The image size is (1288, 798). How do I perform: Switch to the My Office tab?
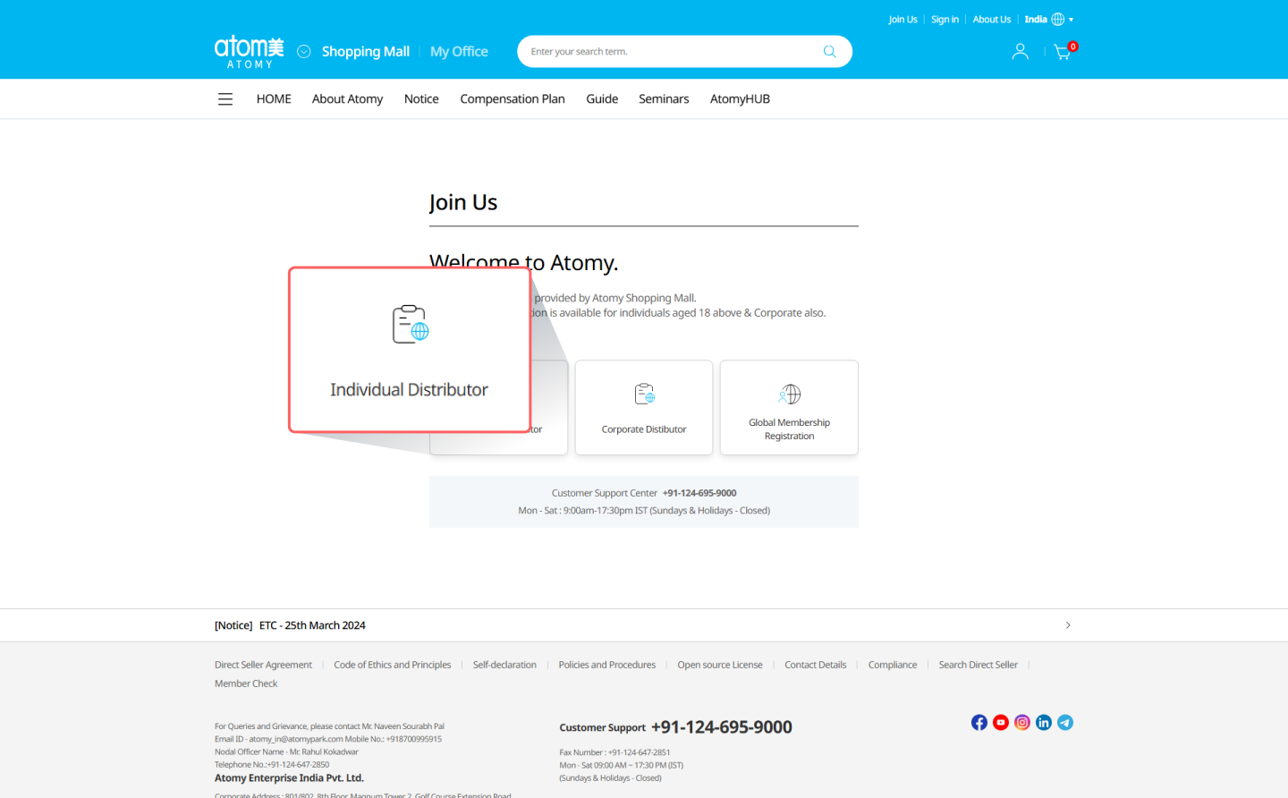[458, 51]
